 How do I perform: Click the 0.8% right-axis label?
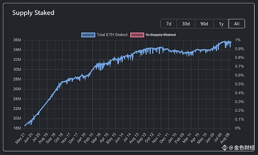[240, 58]
